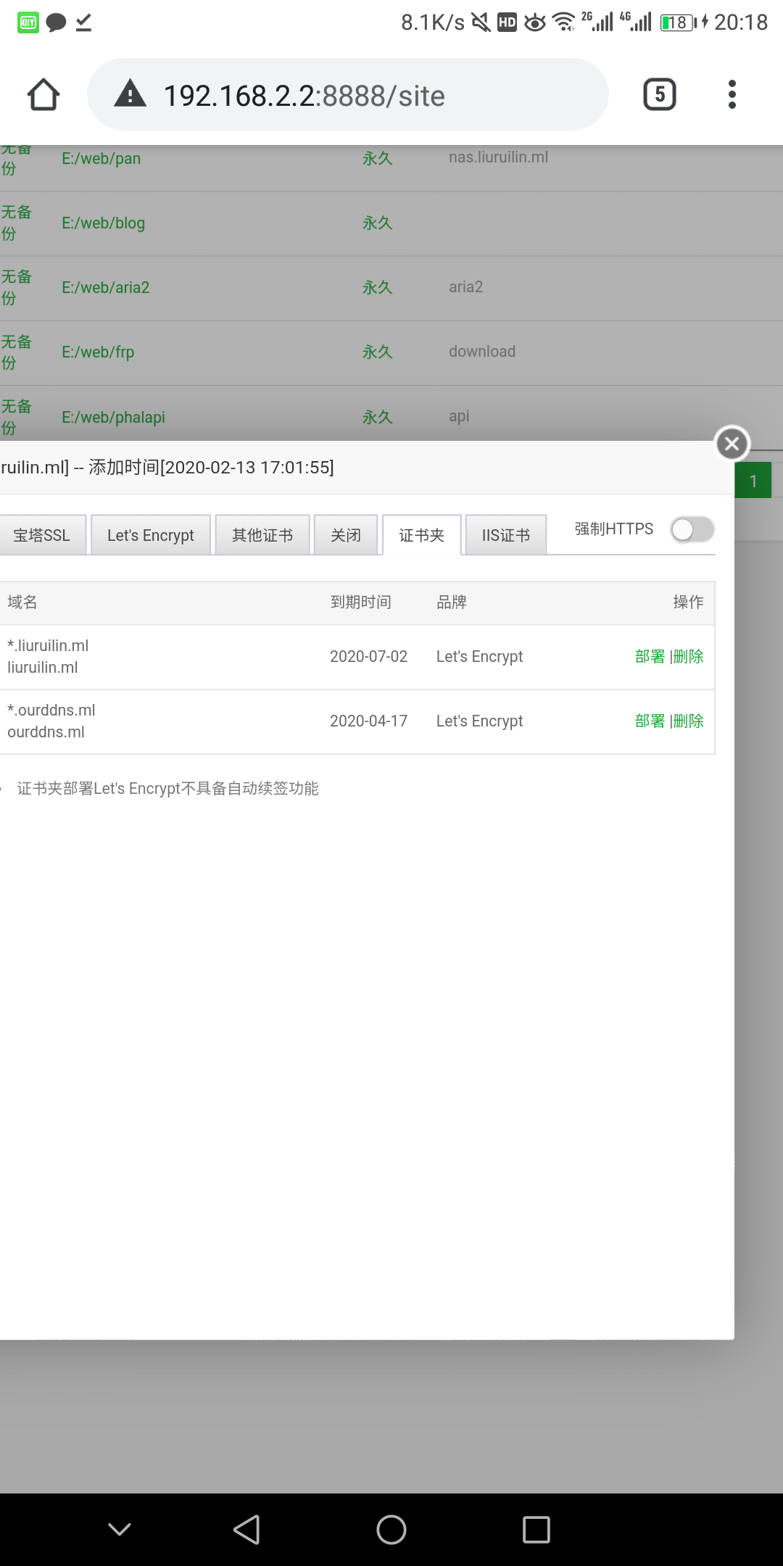The image size is (783, 1566).
Task: Click the 品牌 column header
Action: click(x=452, y=602)
